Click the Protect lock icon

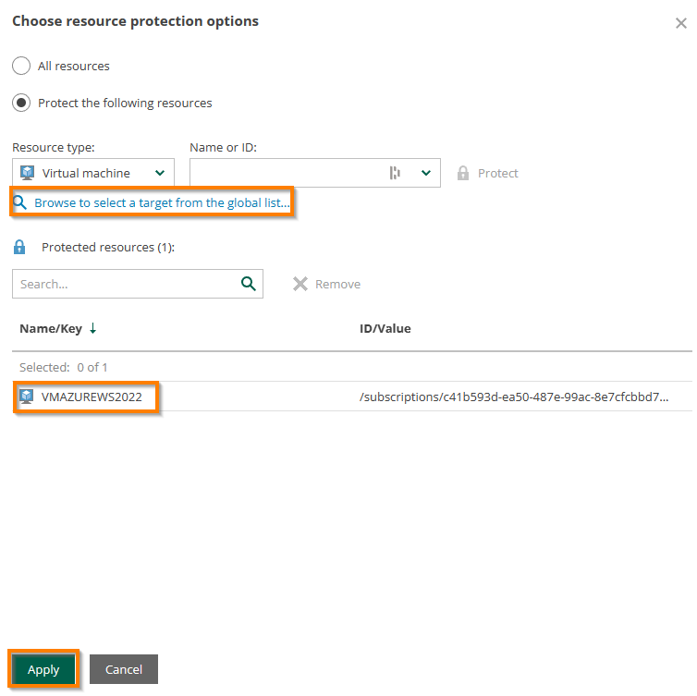pyautogui.click(x=463, y=173)
